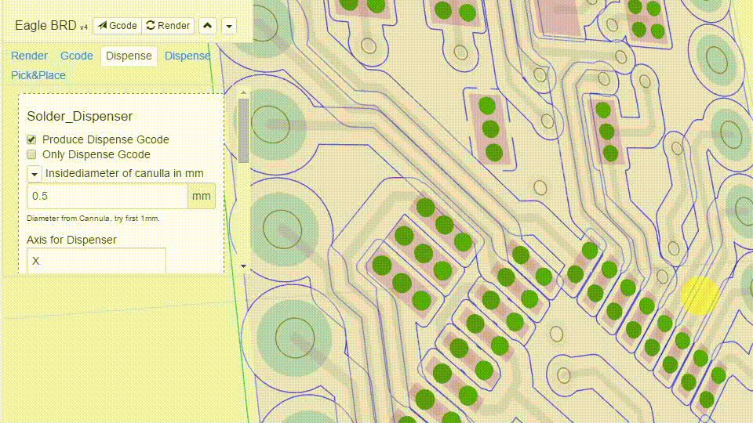Switch to the Gcode tab
The width and height of the screenshot is (753, 423).
77,56
